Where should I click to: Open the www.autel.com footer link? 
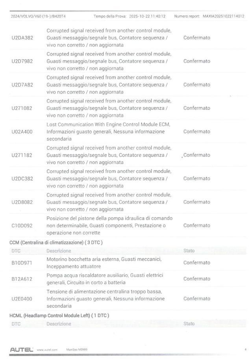point(47,350)
